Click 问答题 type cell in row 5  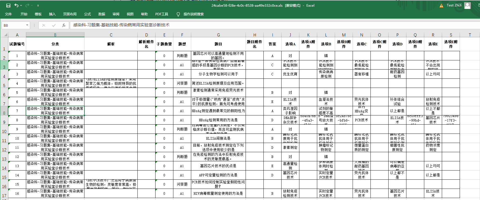(182, 83)
